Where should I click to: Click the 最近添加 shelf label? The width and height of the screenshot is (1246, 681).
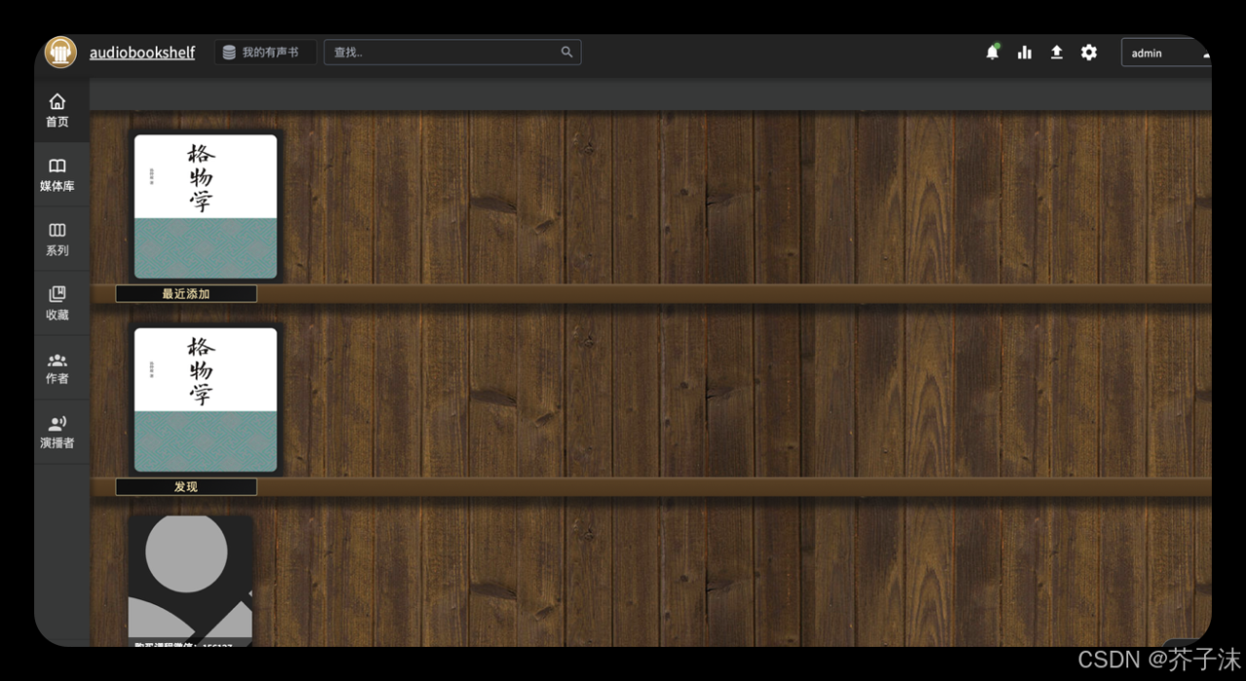(186, 294)
